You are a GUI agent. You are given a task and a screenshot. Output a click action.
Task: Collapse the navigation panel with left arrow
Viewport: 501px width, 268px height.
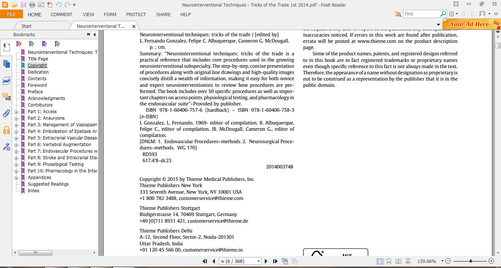click(x=94, y=34)
